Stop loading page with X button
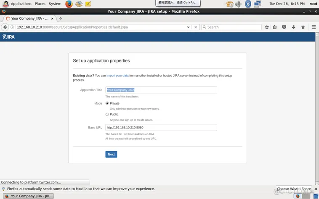Screen dimensions: 319x199 (196, 27)
